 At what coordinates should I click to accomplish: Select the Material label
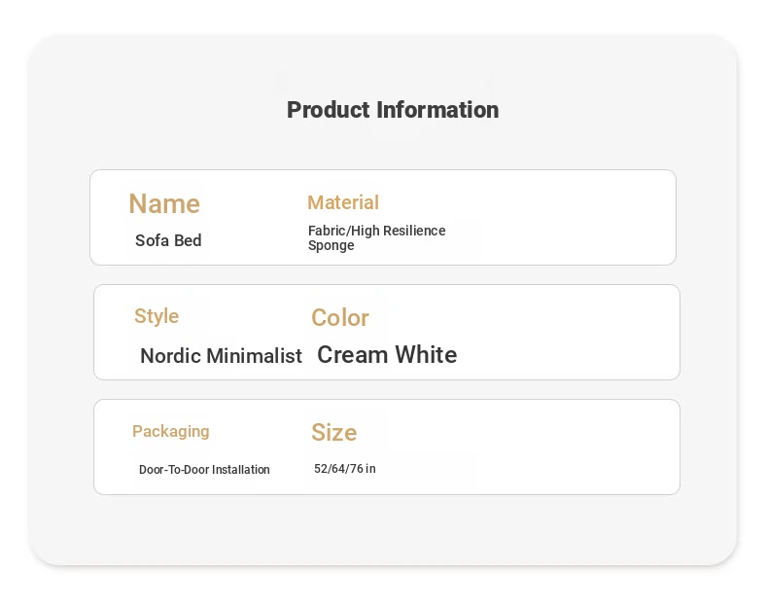coord(343,202)
